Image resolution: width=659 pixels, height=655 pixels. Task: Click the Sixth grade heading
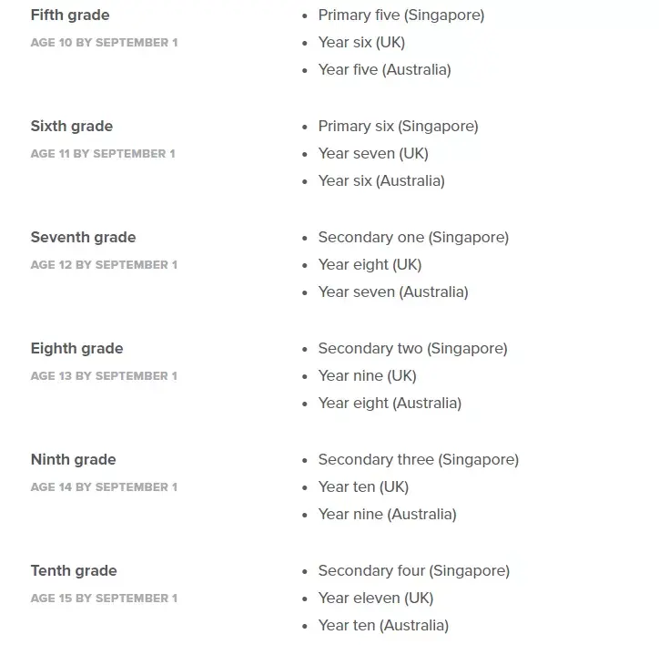coord(72,126)
